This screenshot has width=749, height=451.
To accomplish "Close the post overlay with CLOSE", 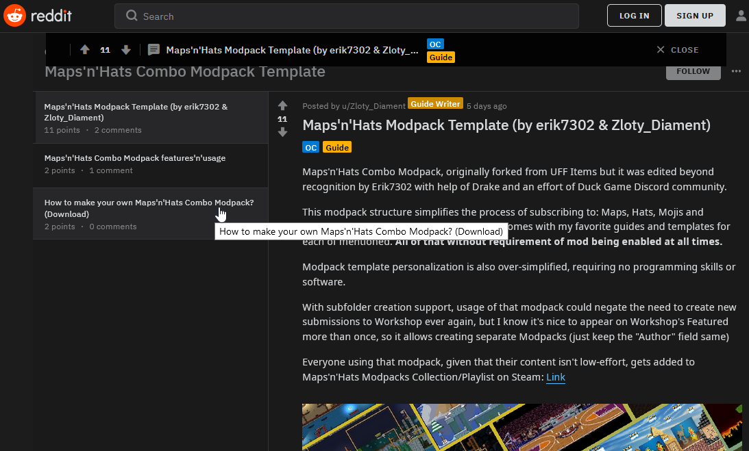I will [x=677, y=50].
